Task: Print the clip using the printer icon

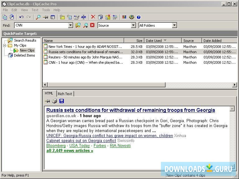Action: 54,101
